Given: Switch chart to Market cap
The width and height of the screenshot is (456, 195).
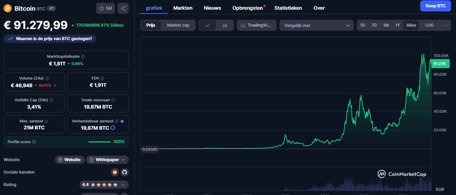Looking at the screenshot, I should click(178, 25).
